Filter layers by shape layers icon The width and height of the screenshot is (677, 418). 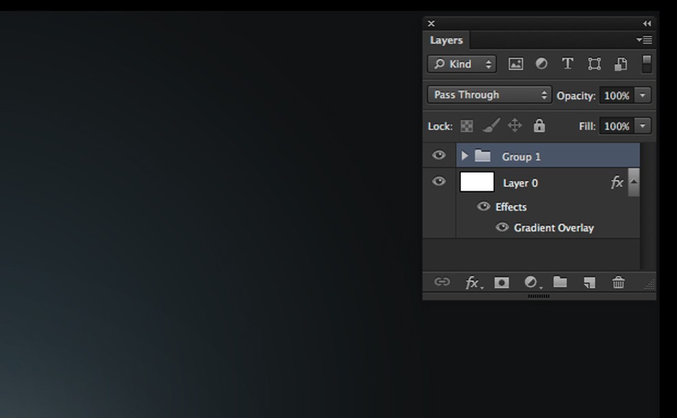594,64
